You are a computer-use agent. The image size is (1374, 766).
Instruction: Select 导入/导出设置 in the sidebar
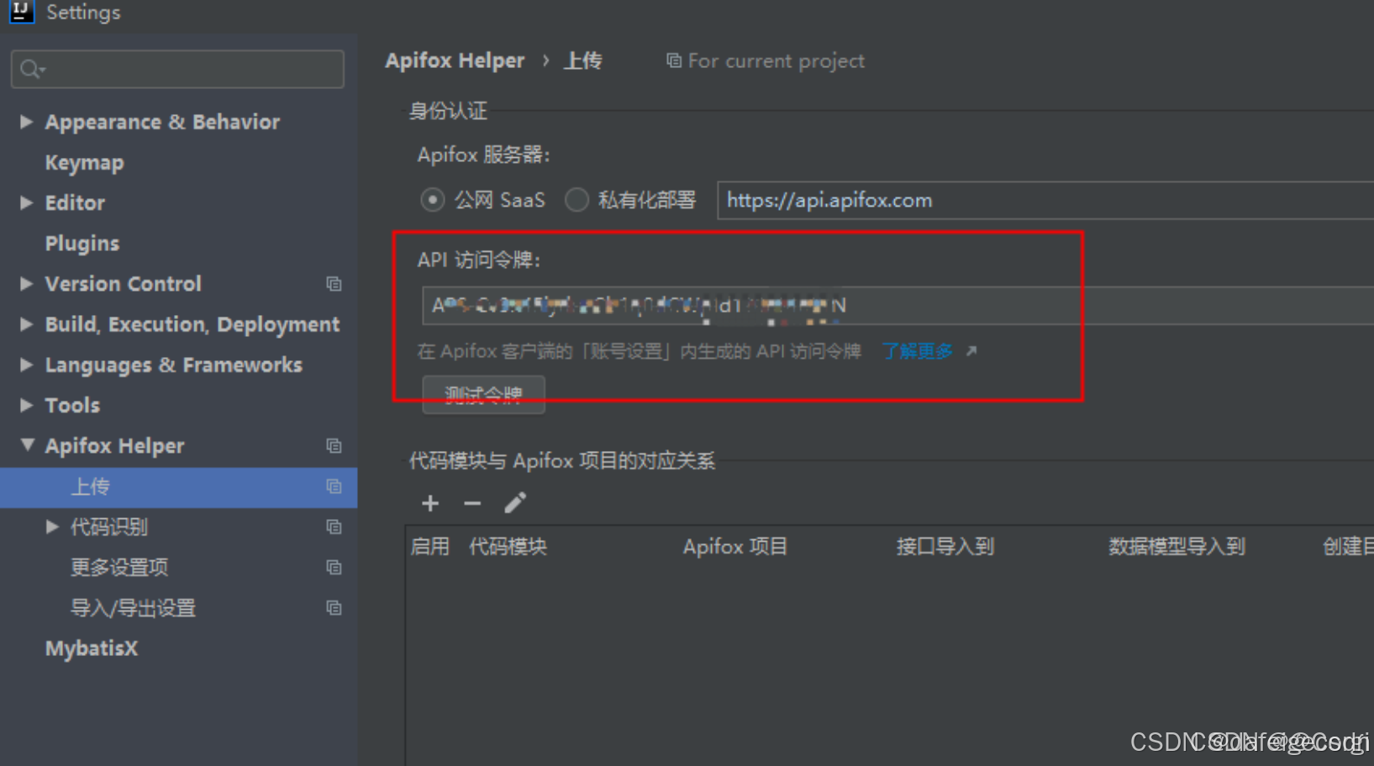pos(132,608)
